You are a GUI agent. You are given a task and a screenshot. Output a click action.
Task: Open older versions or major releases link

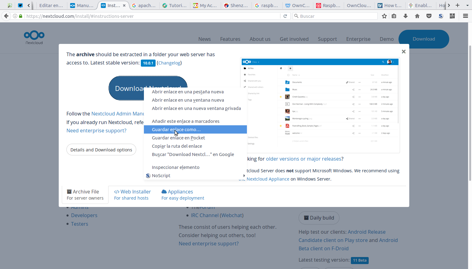pyautogui.click(x=303, y=159)
